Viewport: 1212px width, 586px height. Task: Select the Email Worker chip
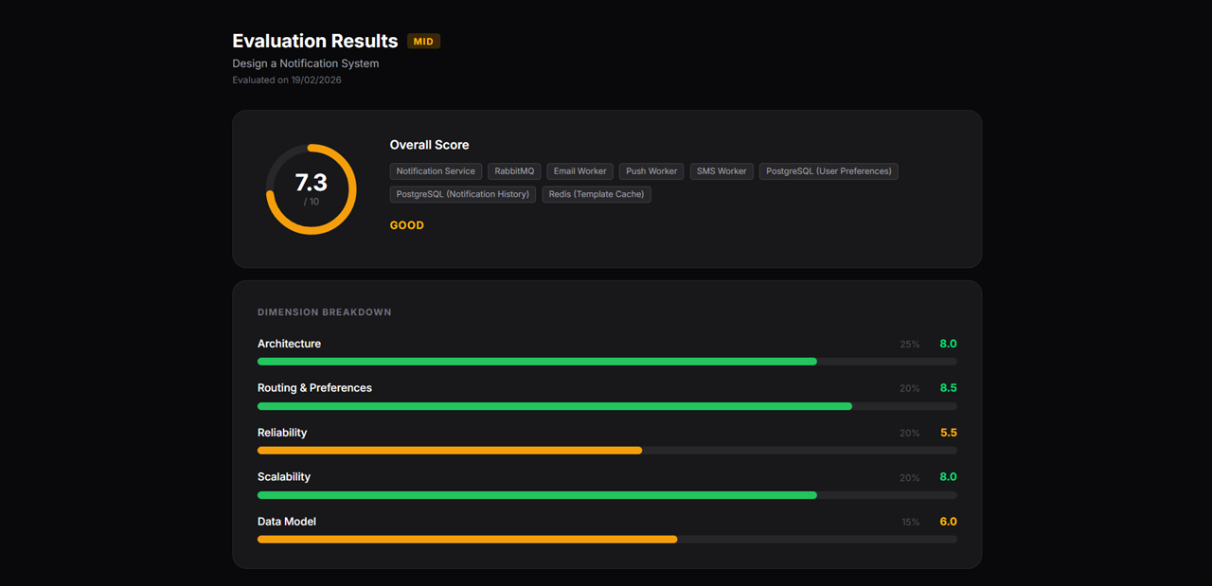coord(579,171)
